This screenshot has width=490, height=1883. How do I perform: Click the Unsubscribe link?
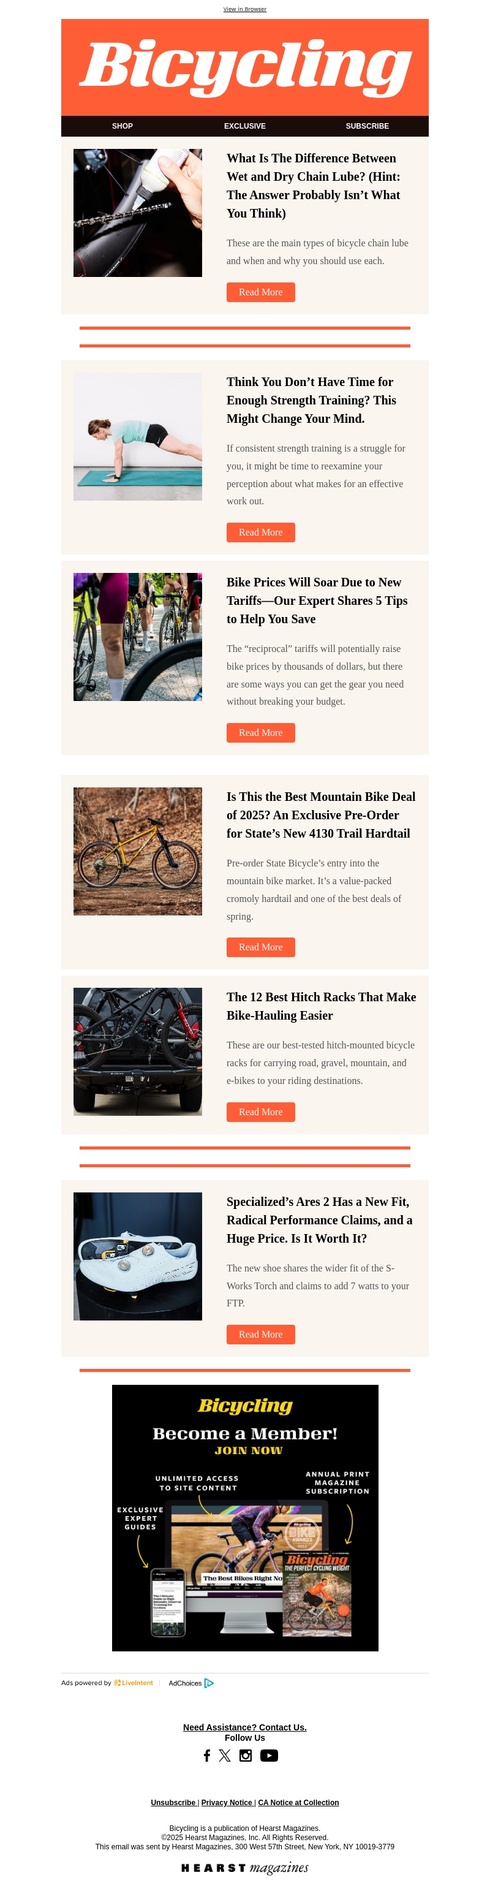pyautogui.click(x=173, y=1803)
